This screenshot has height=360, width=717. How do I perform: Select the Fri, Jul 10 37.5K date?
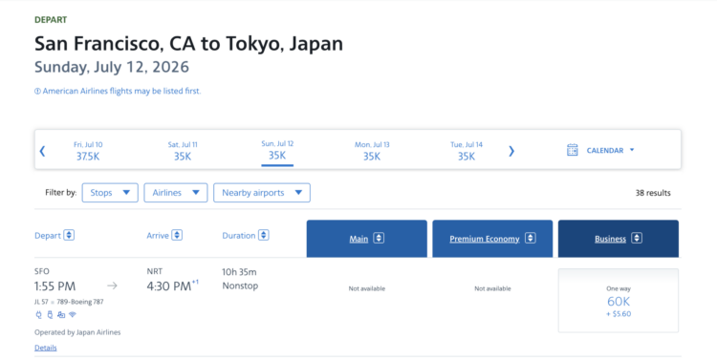(x=88, y=151)
